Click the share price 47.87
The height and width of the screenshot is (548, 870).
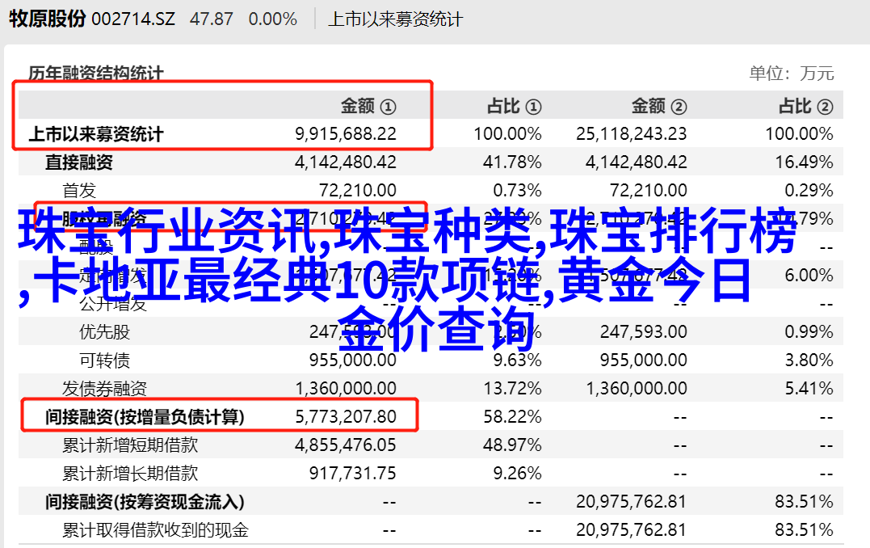[x=212, y=19]
